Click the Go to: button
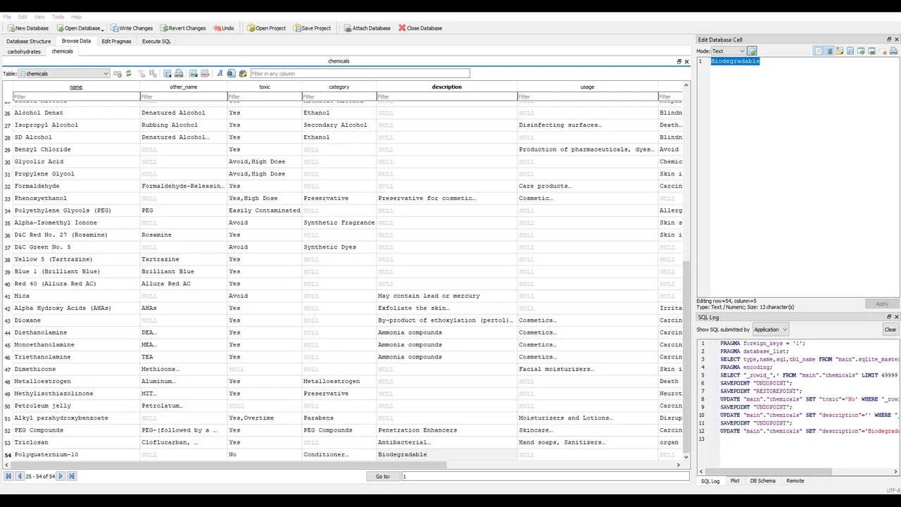Image resolution: width=901 pixels, height=507 pixels. (x=383, y=477)
